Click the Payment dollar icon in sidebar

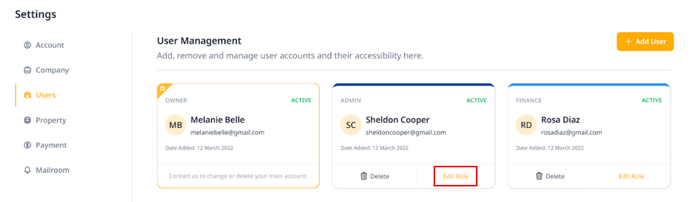(28, 145)
